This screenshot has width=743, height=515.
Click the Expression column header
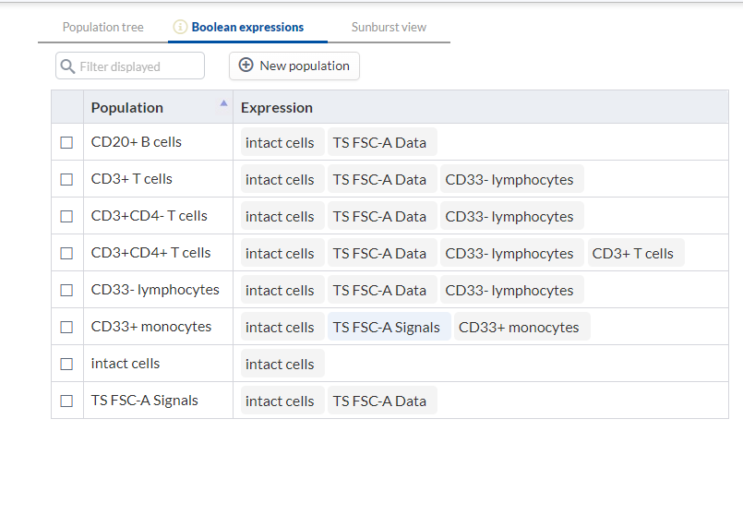pyautogui.click(x=277, y=108)
